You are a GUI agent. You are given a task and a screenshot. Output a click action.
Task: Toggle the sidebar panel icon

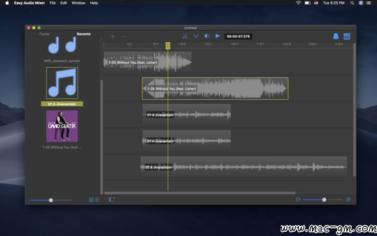click(112, 200)
